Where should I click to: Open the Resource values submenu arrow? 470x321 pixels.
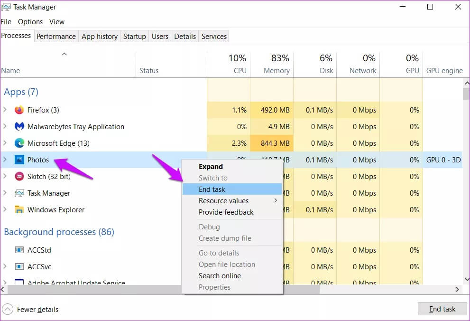pos(276,200)
